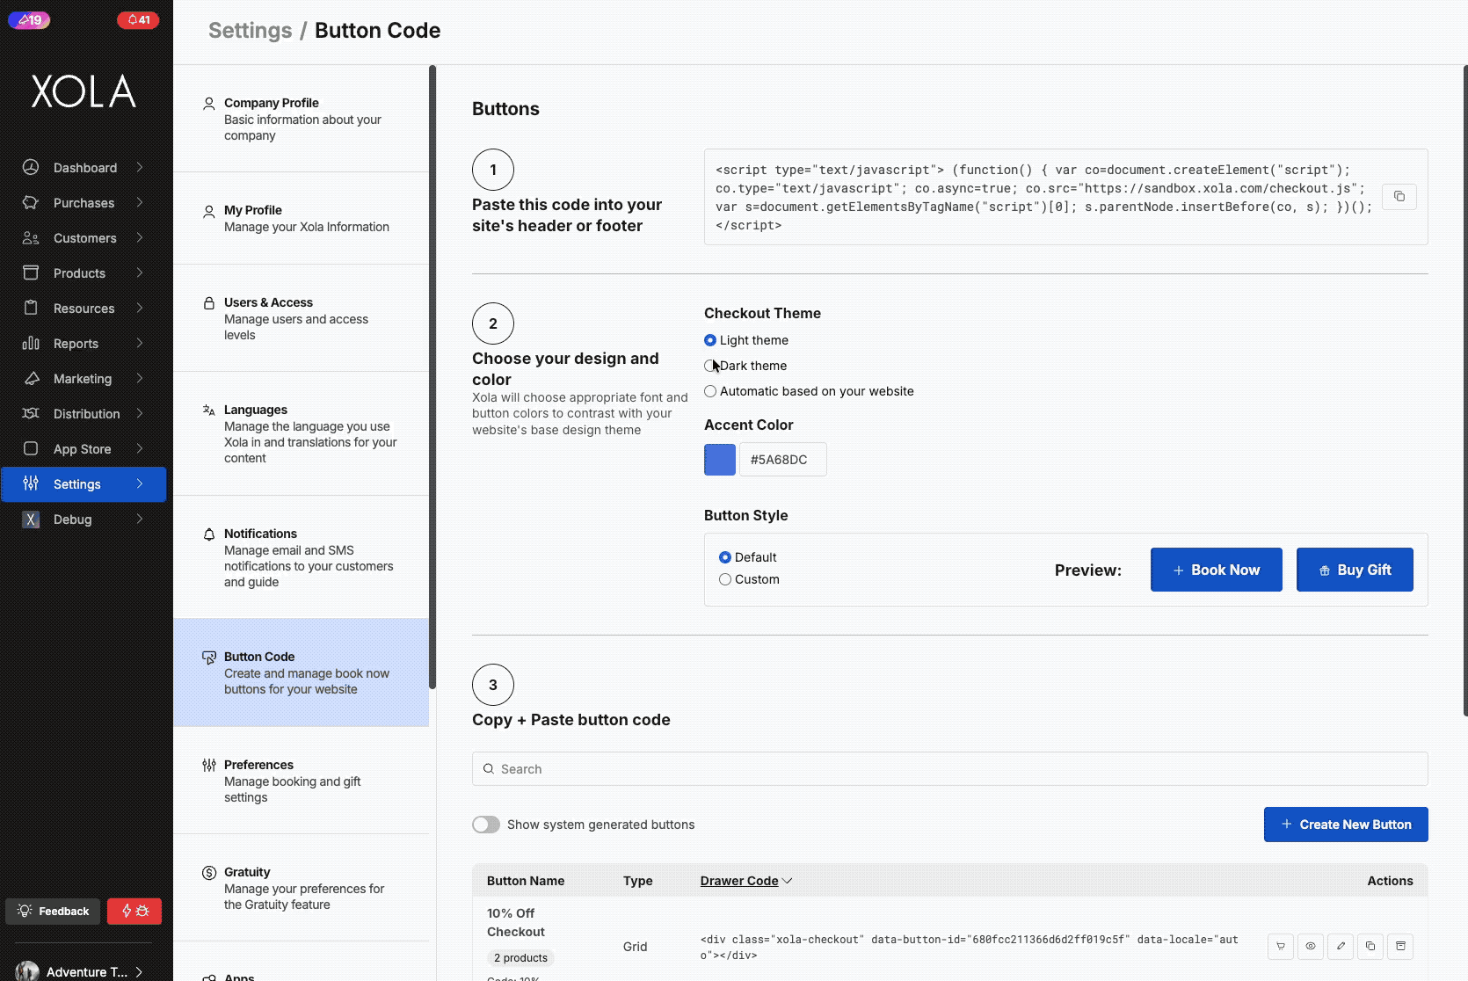Click the XOLA logo
The image size is (1468, 981).
(x=84, y=91)
